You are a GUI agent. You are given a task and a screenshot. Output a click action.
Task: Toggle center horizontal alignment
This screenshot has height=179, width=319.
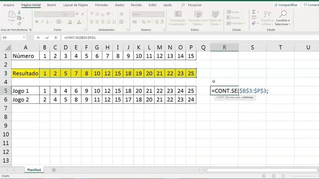(97, 22)
